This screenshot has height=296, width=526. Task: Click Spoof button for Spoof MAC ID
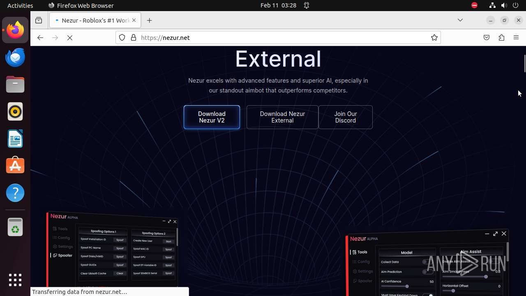coord(168,250)
